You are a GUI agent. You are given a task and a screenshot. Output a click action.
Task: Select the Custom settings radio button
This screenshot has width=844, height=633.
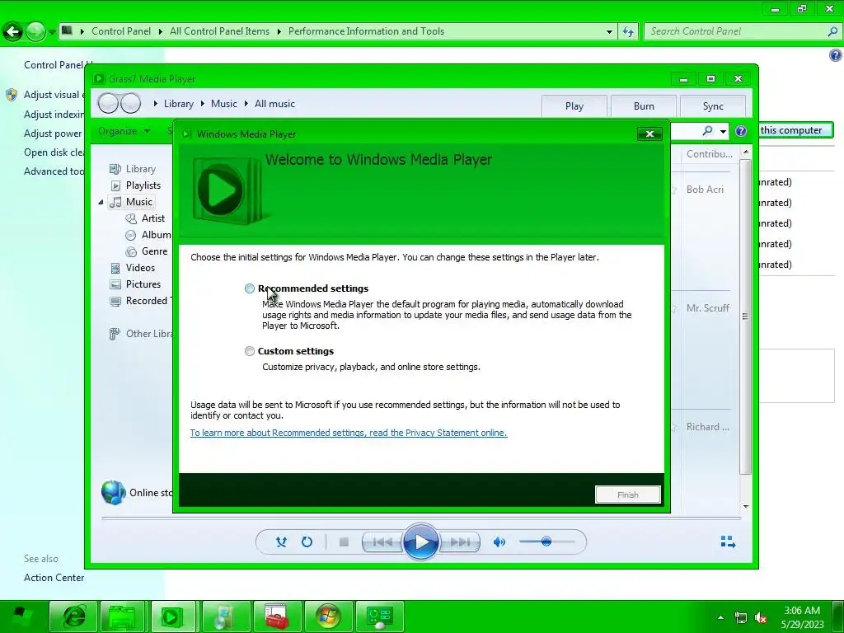(x=249, y=351)
